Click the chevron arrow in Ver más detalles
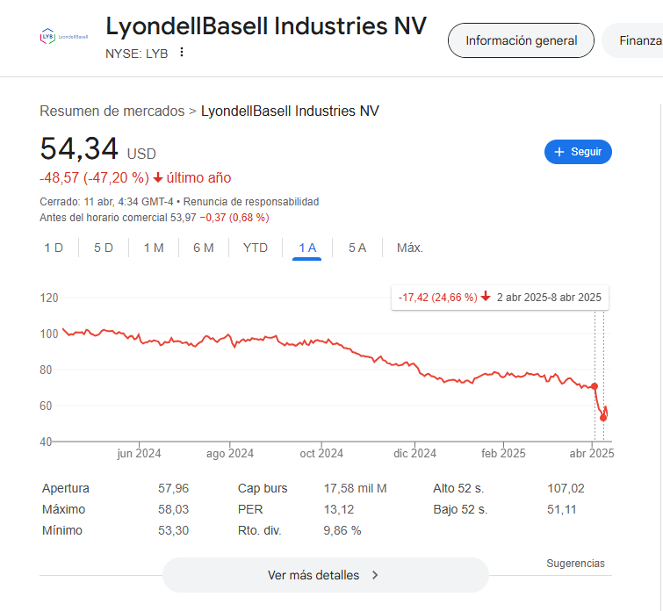The width and height of the screenshot is (663, 611). [x=375, y=575]
